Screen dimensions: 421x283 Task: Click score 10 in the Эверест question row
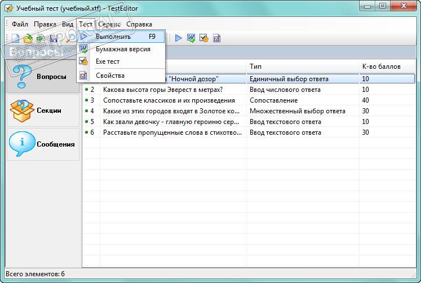pyautogui.click(x=365, y=90)
